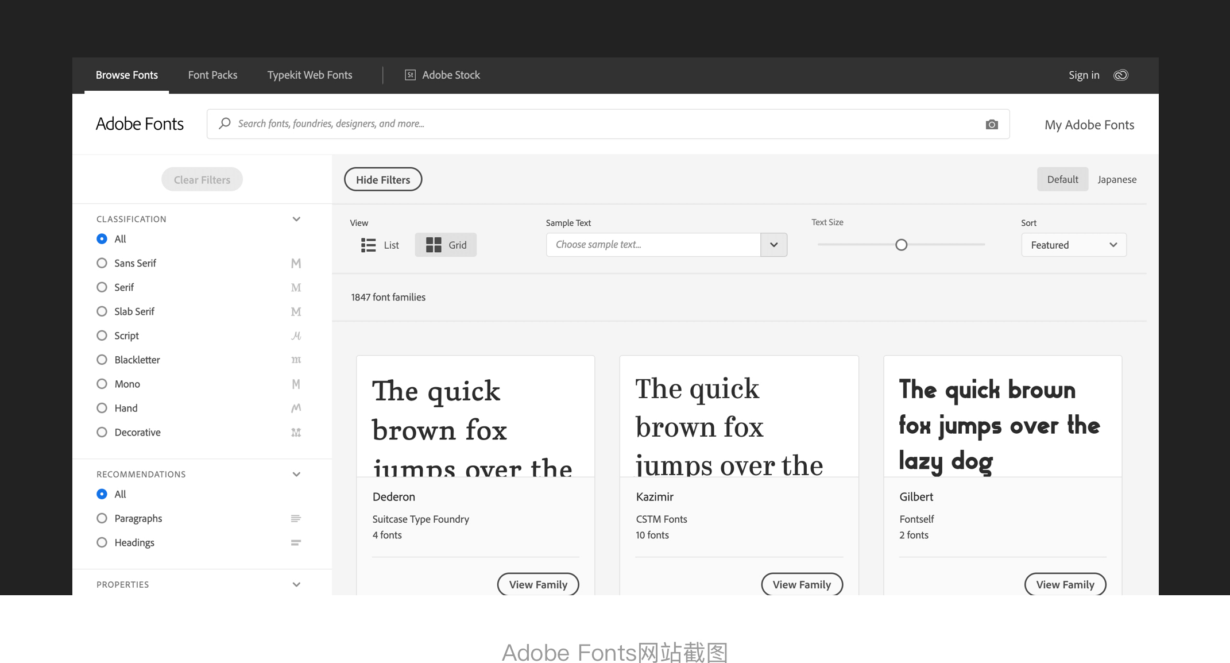Click the Choose sample text field
The image size is (1230, 663).
[x=653, y=245]
